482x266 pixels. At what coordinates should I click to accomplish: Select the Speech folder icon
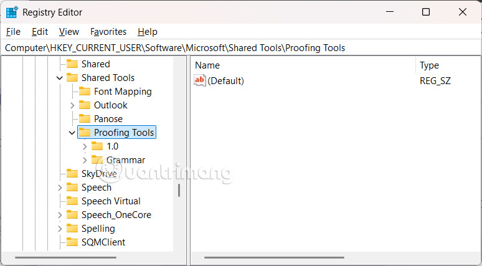point(72,188)
